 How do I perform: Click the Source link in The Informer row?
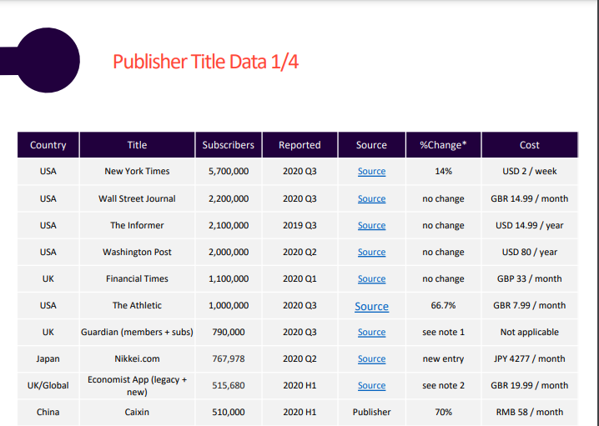pos(371,226)
